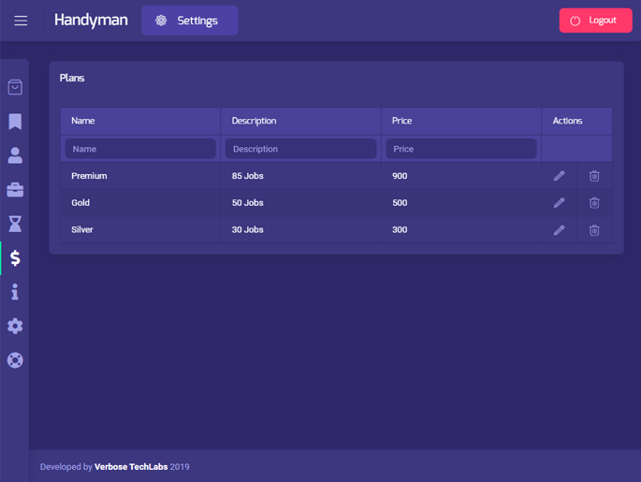Click the hourglass sidebar icon
Viewport: 641px width, 482px height.
pyautogui.click(x=15, y=224)
